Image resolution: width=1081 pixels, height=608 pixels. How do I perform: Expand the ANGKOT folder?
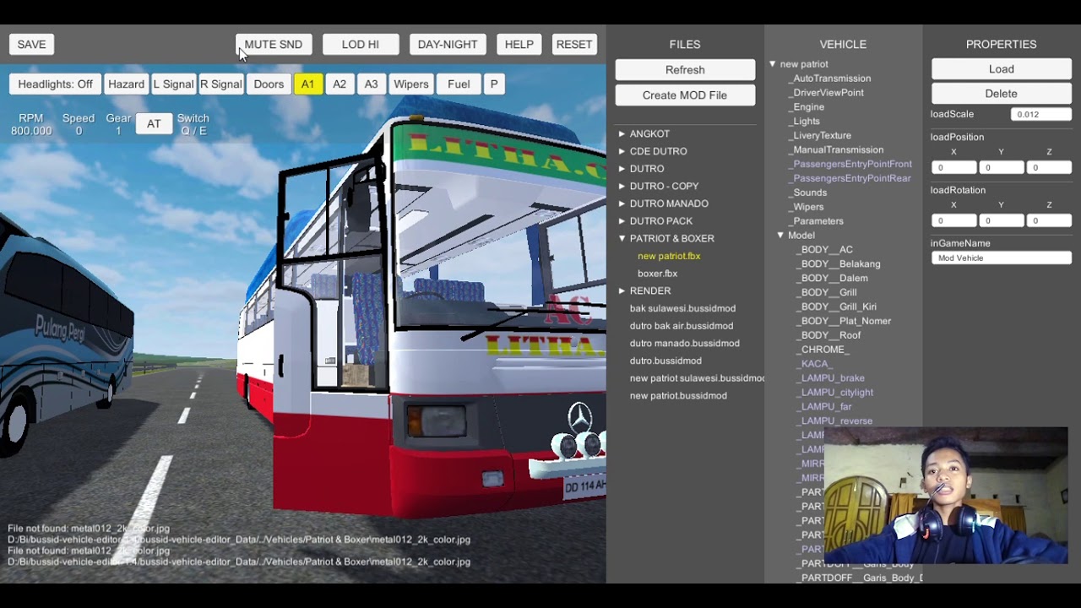[x=622, y=133]
